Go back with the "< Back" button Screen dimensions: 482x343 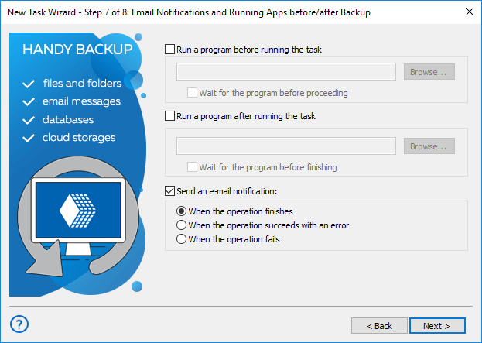(378, 326)
